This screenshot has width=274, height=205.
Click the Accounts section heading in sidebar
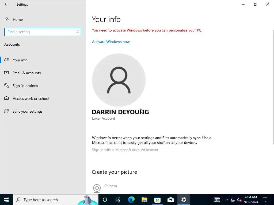pyautogui.click(x=12, y=45)
